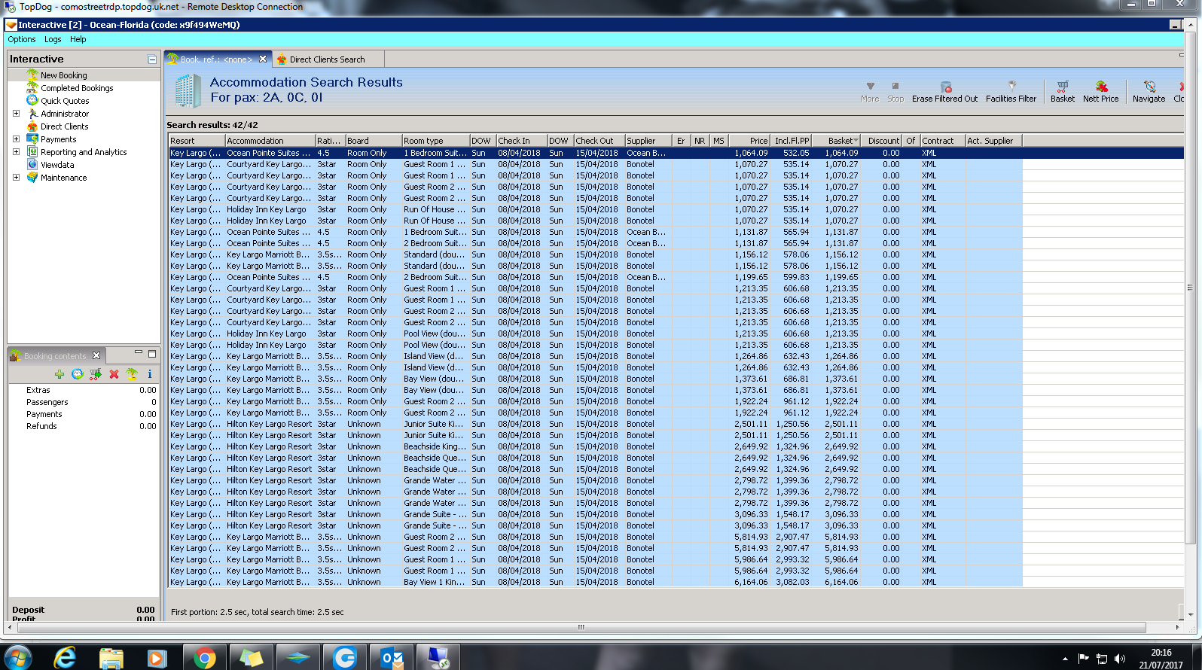Click the Administrator running man icon
Image resolution: width=1202 pixels, height=670 pixels.
click(x=32, y=113)
